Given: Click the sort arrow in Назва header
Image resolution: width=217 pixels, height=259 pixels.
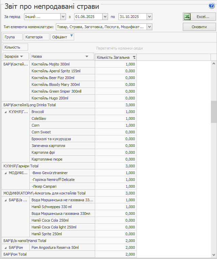Looking at the screenshot, I should tap(87, 56).
